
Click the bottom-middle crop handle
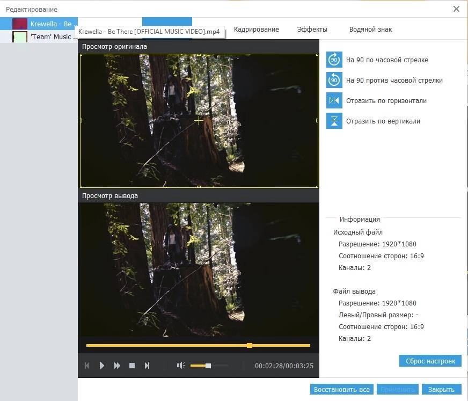(199, 187)
